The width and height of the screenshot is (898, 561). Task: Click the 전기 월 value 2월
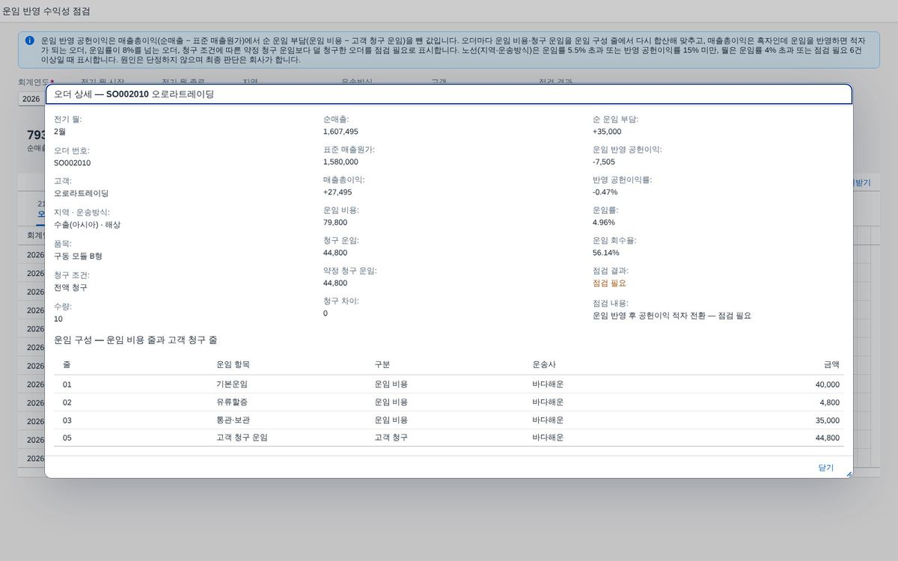coord(60,132)
